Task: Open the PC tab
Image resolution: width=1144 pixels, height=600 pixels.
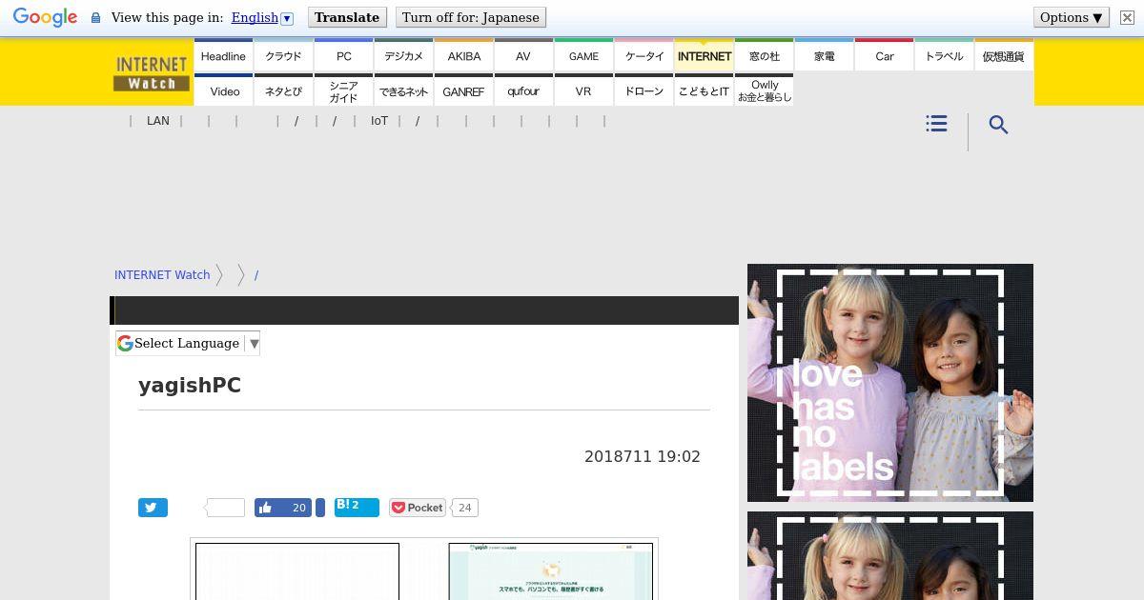Action: tap(343, 55)
